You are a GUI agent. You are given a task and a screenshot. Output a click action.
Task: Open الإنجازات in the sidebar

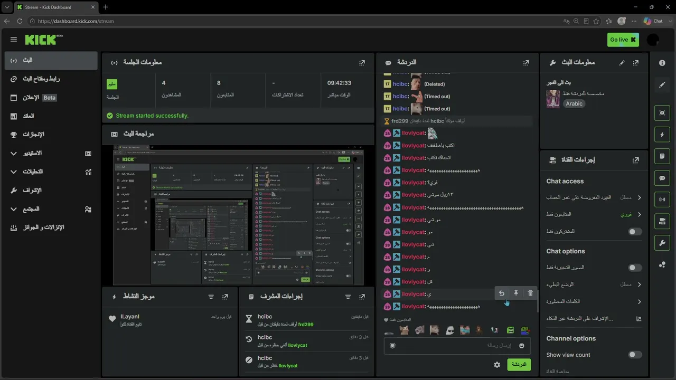(x=51, y=135)
